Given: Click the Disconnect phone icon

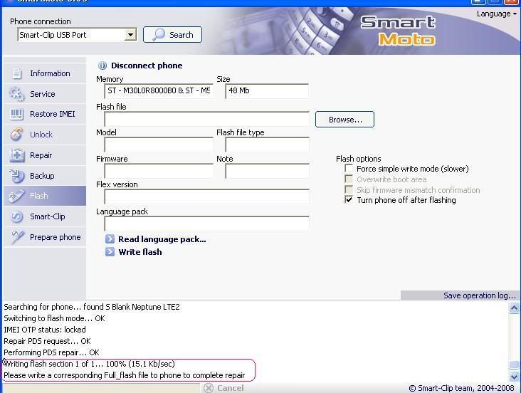Looking at the screenshot, I should (x=102, y=65).
